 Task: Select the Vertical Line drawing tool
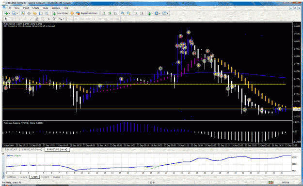click(x=19, y=19)
